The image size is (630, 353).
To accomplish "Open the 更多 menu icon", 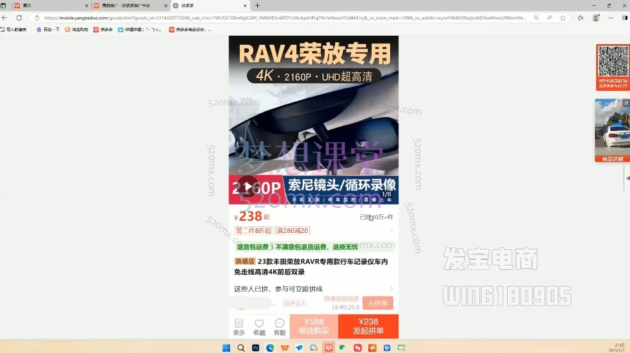I will (x=239, y=327).
